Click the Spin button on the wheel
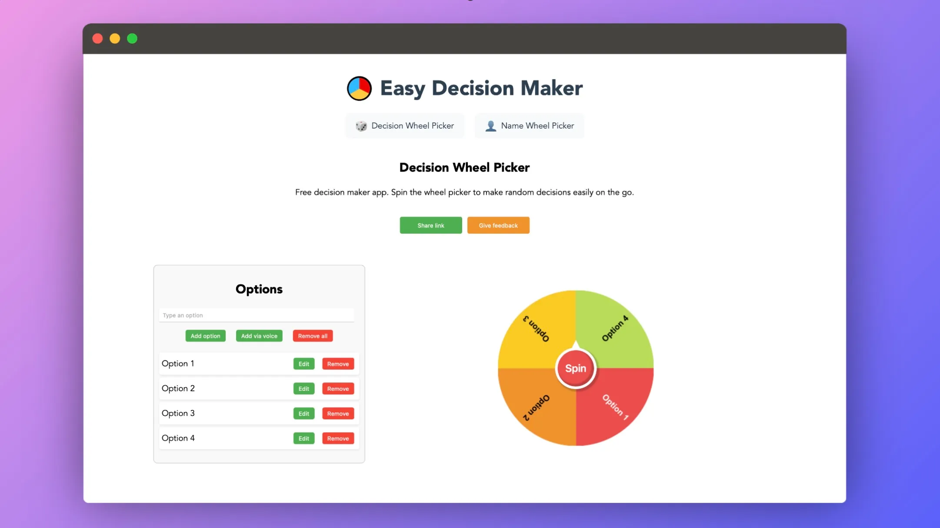Screen dimensions: 940x528 [575, 368]
